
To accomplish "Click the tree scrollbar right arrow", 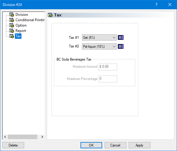I will pyautogui.click(x=42, y=137).
